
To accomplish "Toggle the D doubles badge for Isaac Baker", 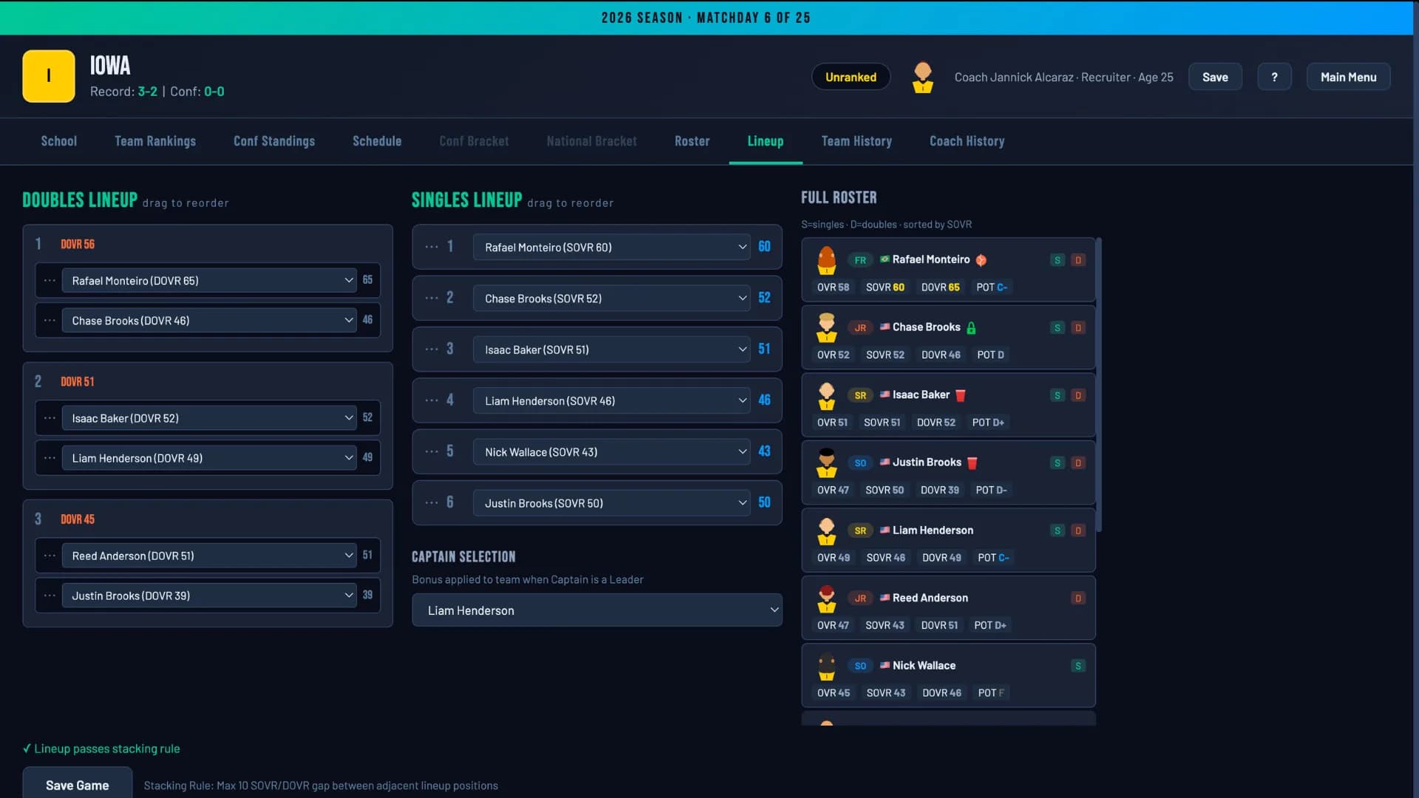I will [1078, 395].
